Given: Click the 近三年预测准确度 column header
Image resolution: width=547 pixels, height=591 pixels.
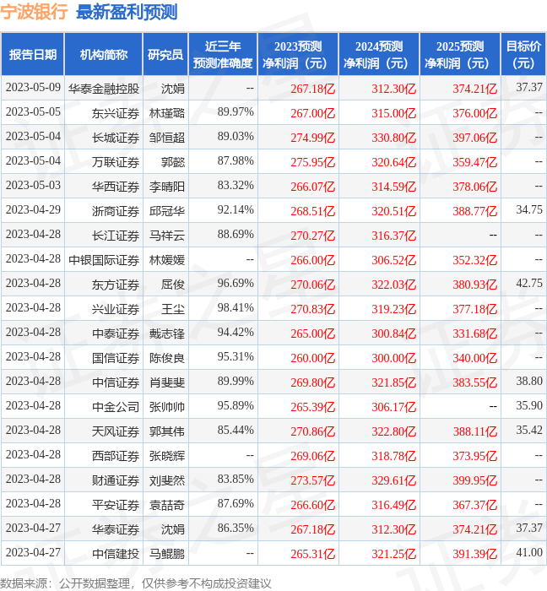Looking at the screenshot, I should coord(223,55).
